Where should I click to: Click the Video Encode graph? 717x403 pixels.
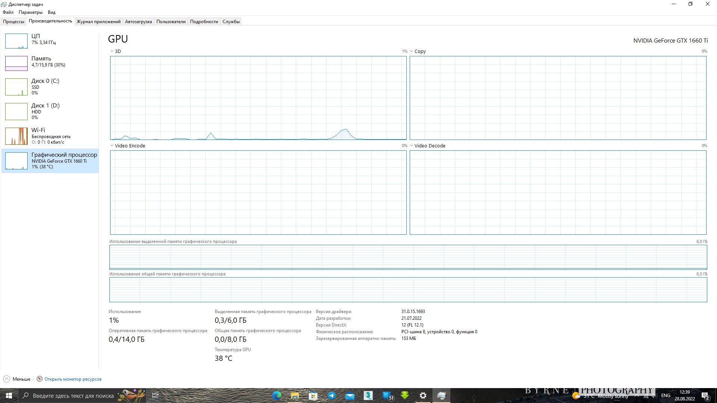click(258, 193)
